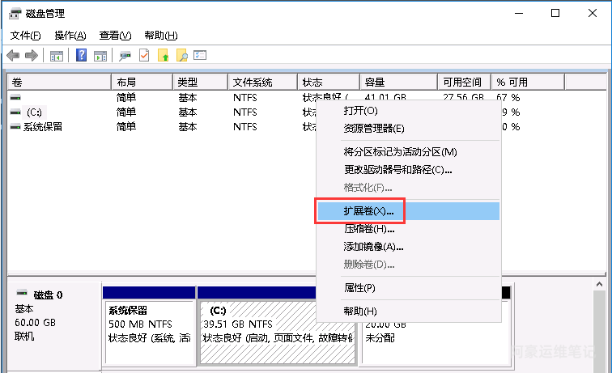Viewport: 612px width, 373px height.
Task: Click the magnifier search toolbar icon
Action: click(x=182, y=56)
